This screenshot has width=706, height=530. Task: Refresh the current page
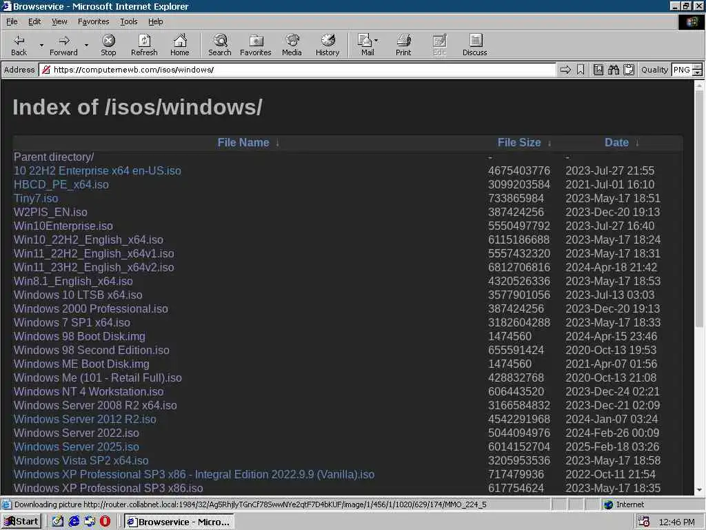coord(144,45)
